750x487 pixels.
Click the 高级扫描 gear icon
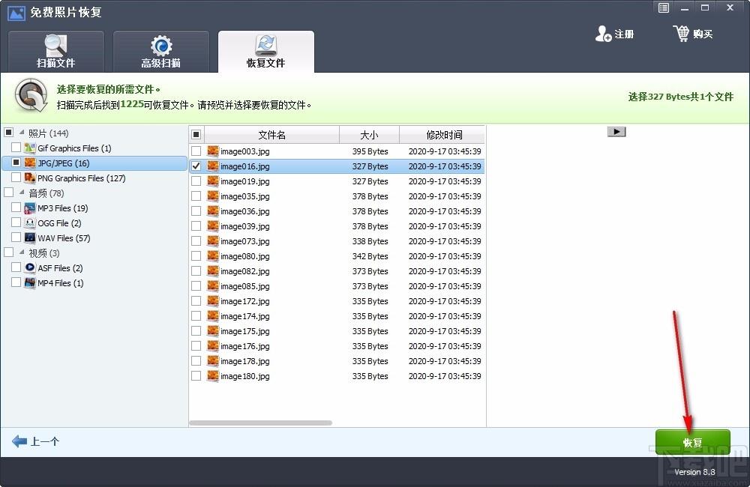pos(161,46)
